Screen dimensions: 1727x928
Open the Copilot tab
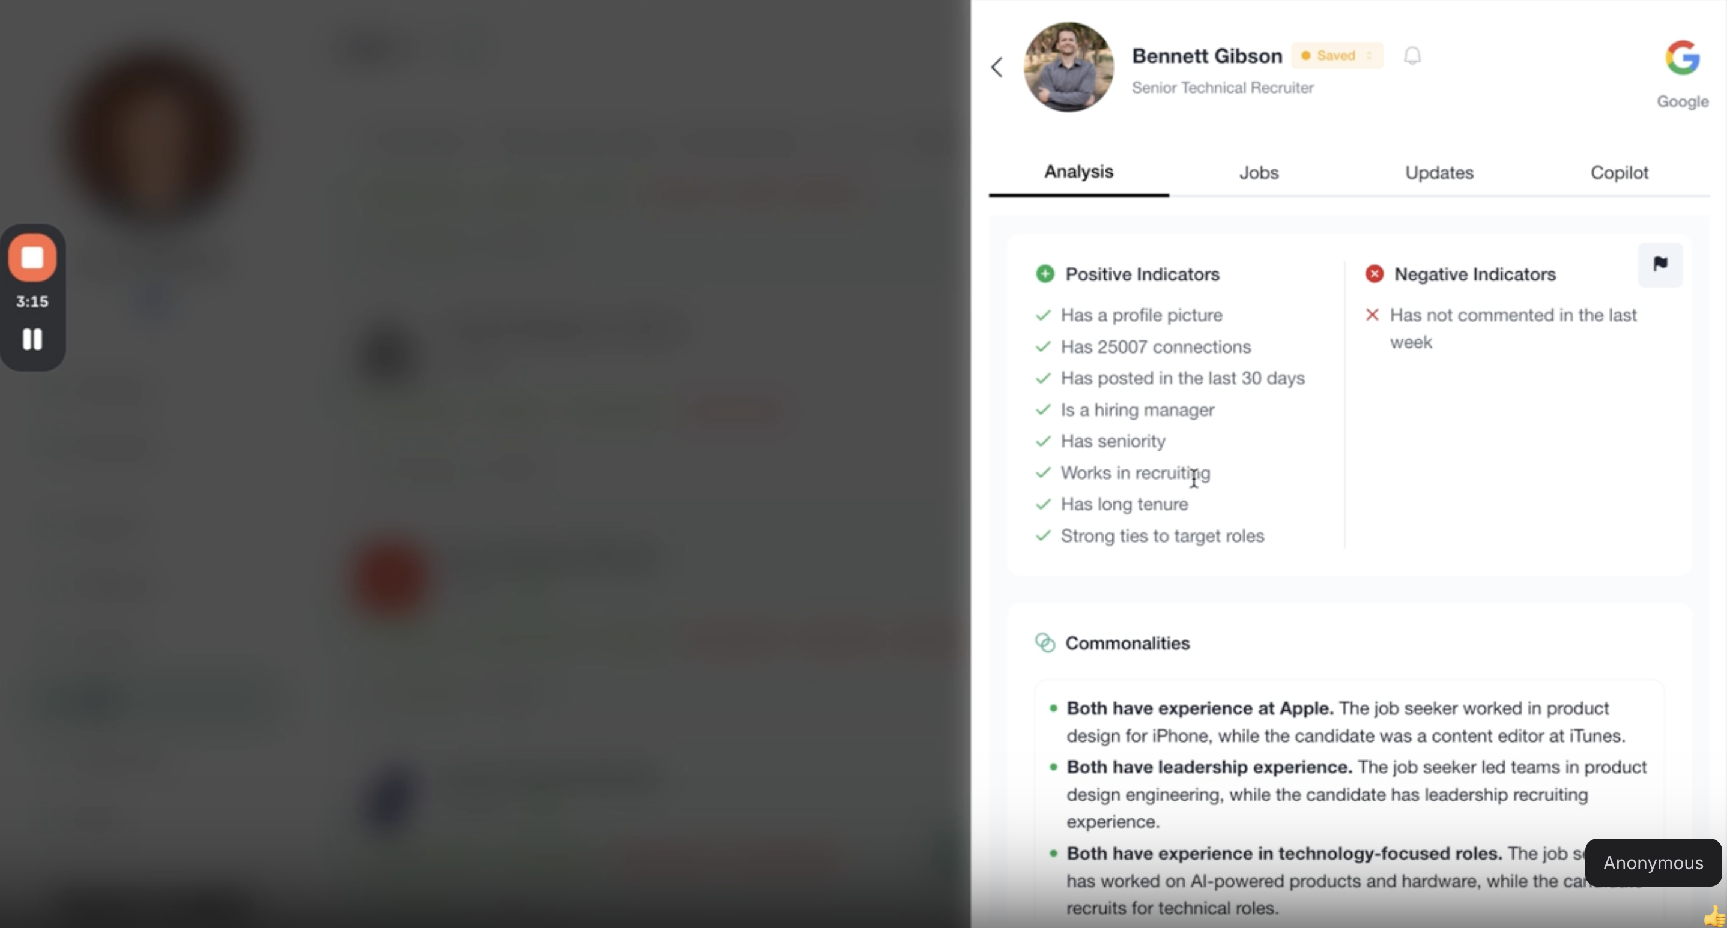[x=1619, y=173]
